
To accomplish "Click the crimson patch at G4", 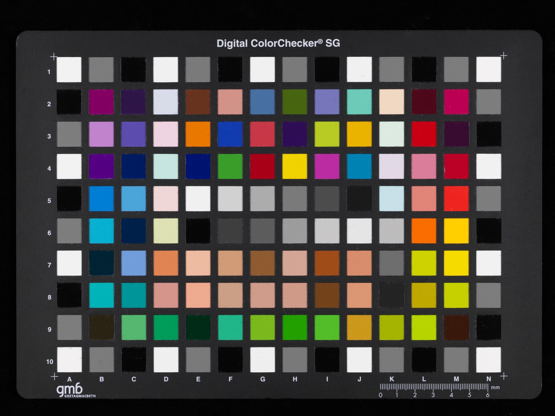I will pyautogui.click(x=262, y=166).
